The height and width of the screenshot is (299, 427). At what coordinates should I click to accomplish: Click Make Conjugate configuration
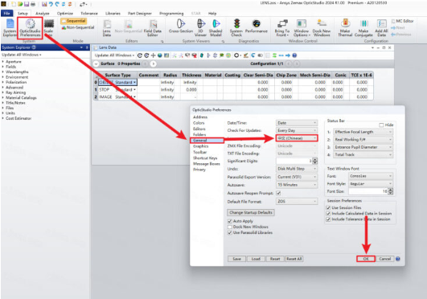coord(363,28)
